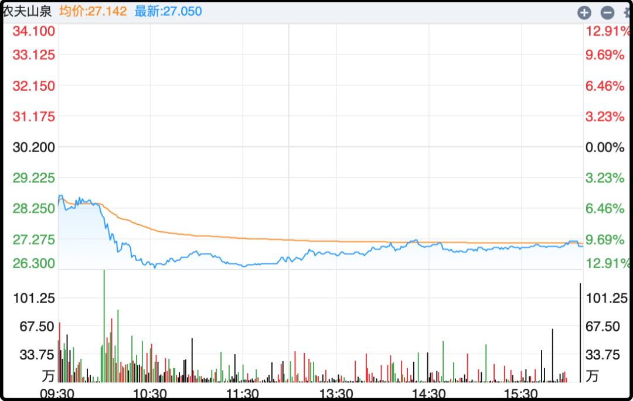This screenshot has height=401, width=633.
Task: Click the 09:30 time axis label
Action: [x=57, y=393]
